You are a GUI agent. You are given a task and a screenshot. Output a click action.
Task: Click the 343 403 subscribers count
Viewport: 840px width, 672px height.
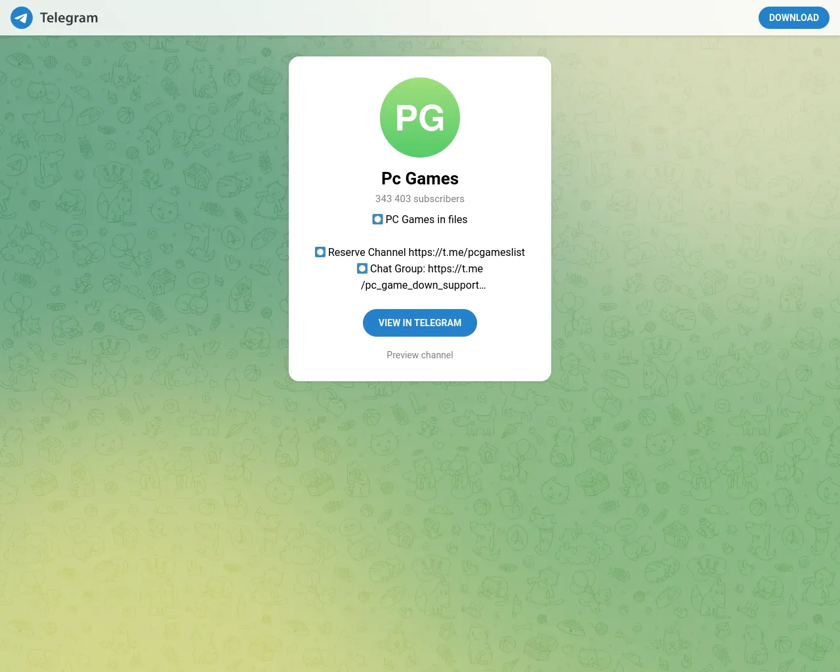(420, 199)
